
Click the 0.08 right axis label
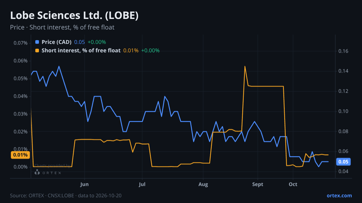click(x=344, y=131)
